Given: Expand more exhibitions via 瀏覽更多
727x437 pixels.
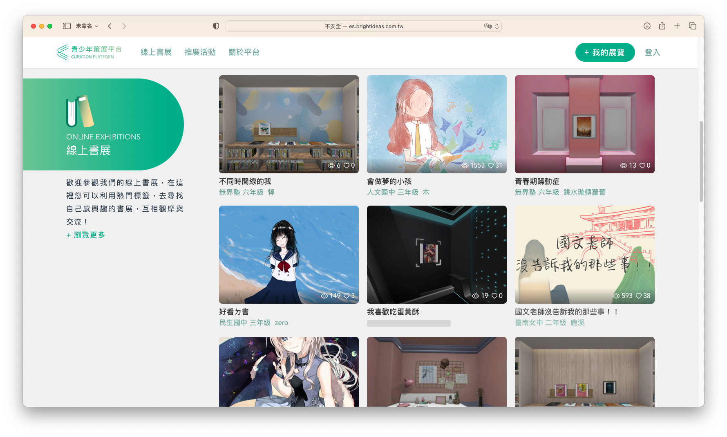Looking at the screenshot, I should click(86, 235).
